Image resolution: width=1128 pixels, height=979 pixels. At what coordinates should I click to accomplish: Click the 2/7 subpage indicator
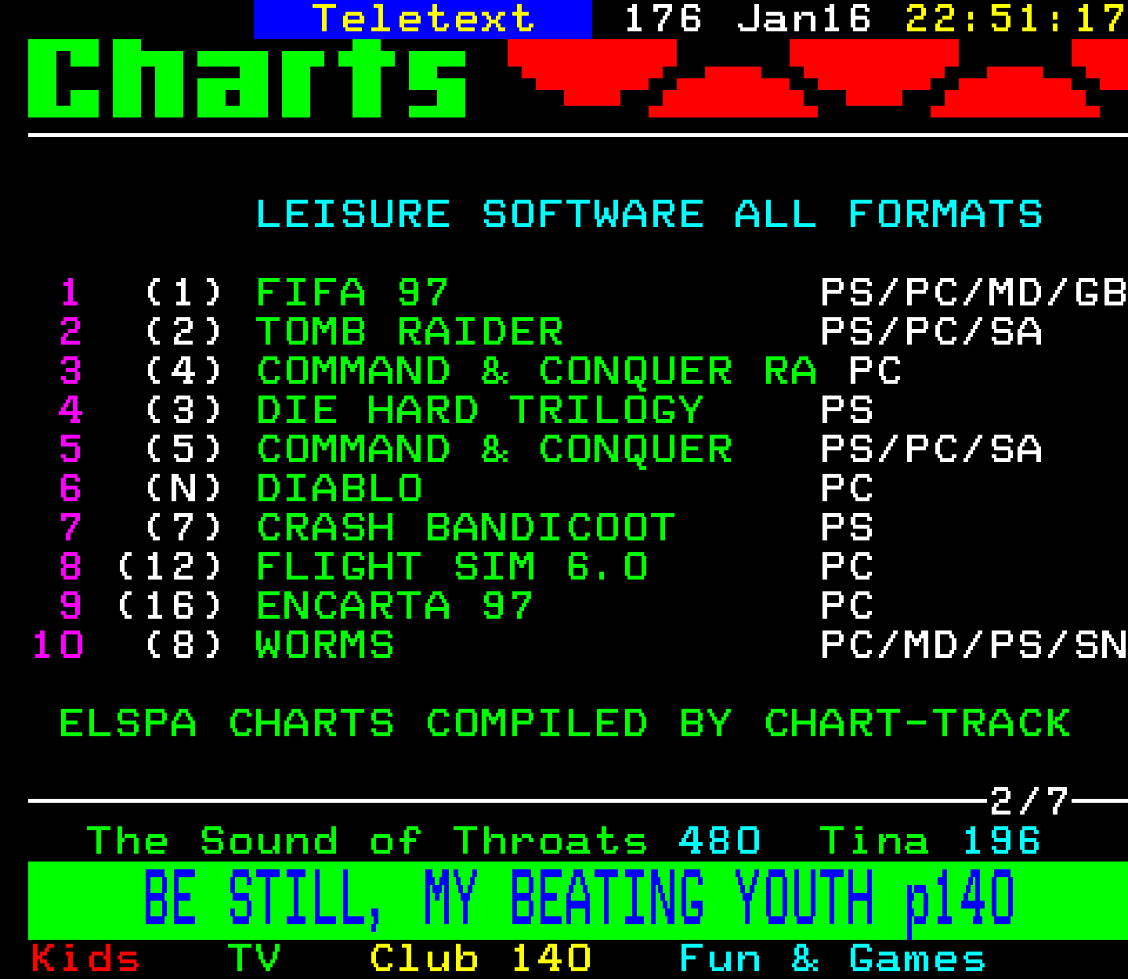point(1029,802)
